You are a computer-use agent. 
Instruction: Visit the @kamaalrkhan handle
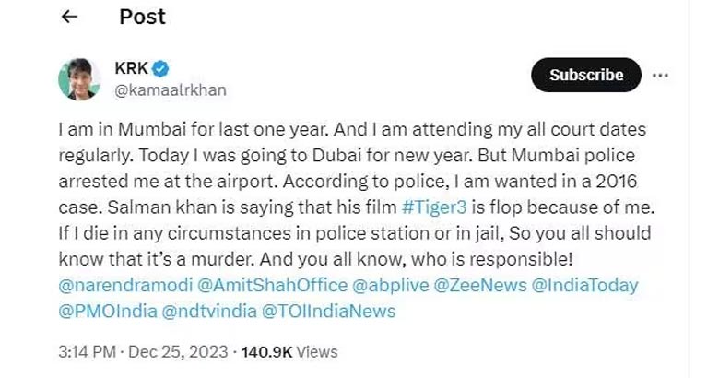click(x=170, y=89)
